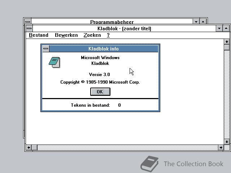Open the Bewerken menu
The image size is (231, 173).
coord(66,35)
